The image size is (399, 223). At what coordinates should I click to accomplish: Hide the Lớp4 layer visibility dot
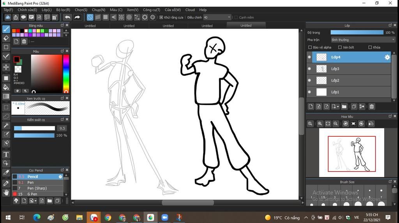point(309,57)
